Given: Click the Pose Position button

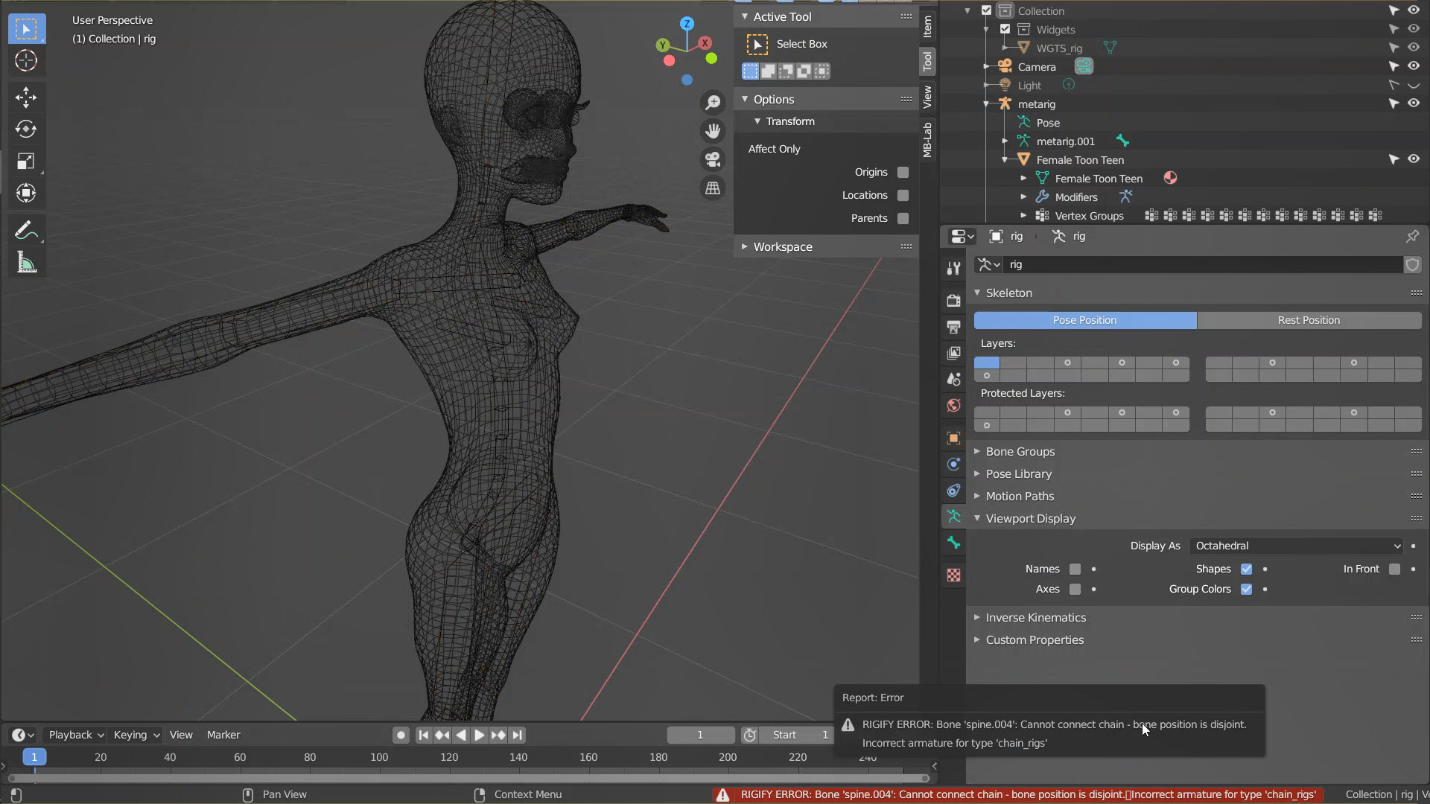Looking at the screenshot, I should (x=1084, y=320).
